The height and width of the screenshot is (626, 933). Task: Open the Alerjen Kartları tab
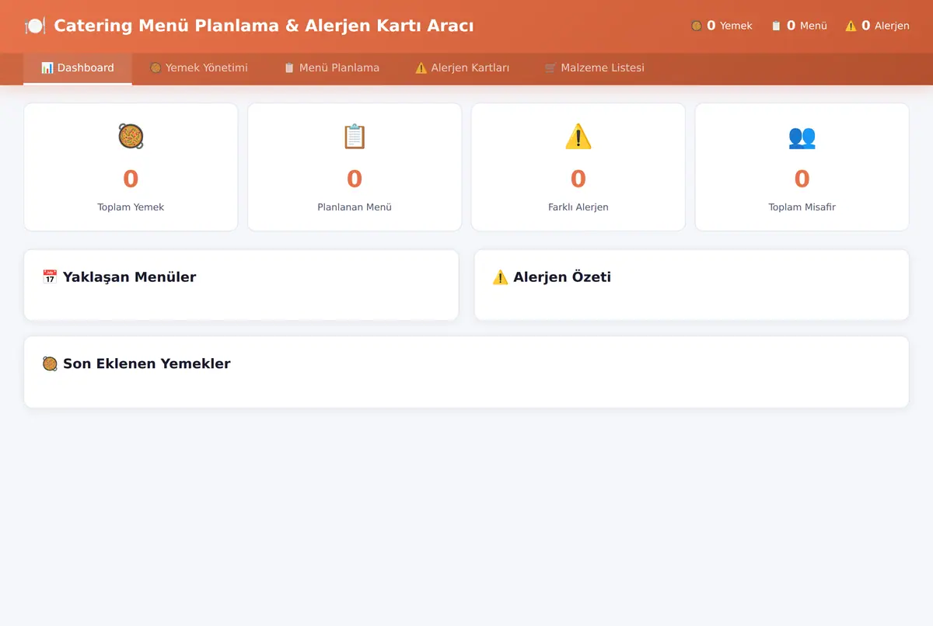(462, 68)
